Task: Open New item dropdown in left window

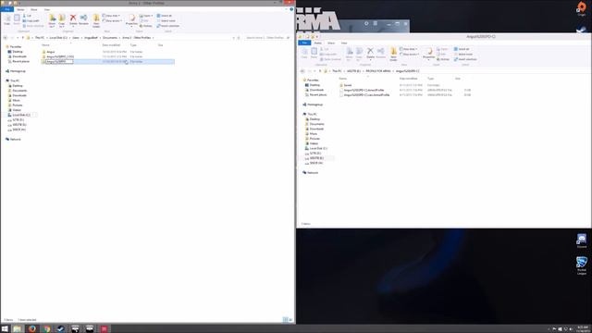Action: click(111, 16)
